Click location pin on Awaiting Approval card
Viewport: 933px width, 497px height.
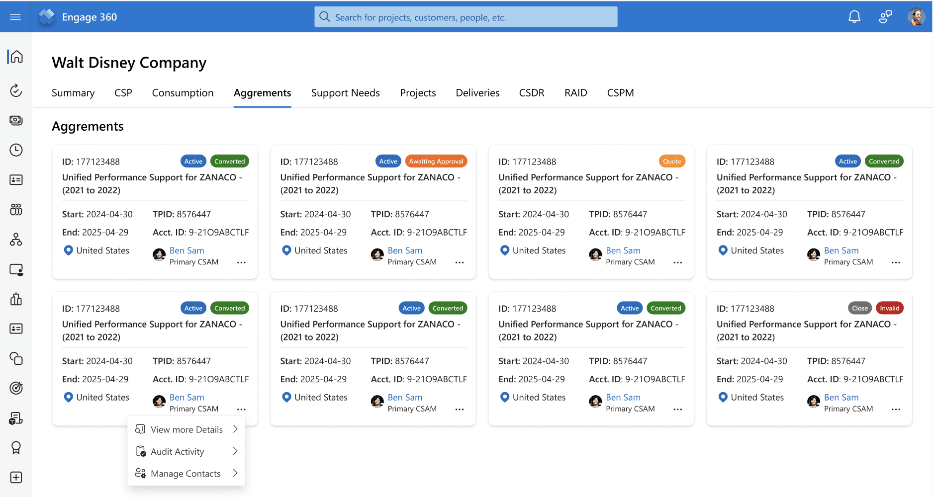coord(286,250)
